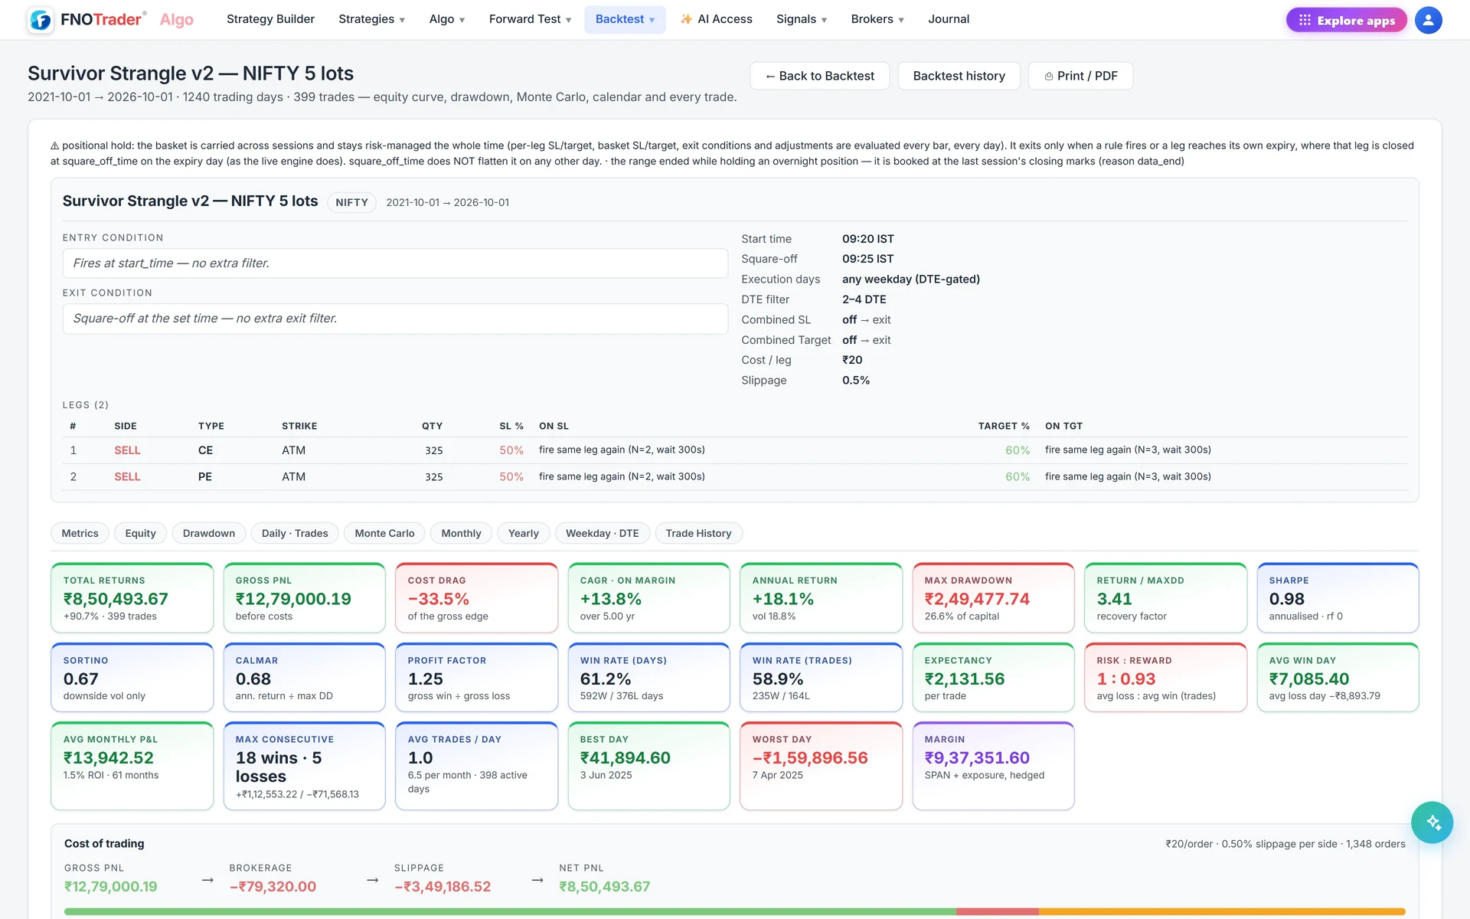The height and width of the screenshot is (919, 1470).
Task: Open the Yearly tab
Action: pyautogui.click(x=523, y=533)
